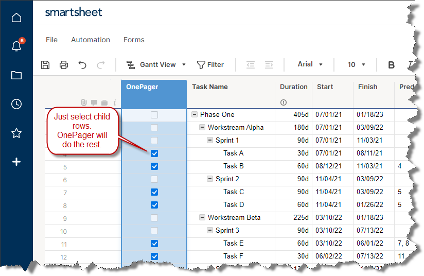Collapse the Workstream Alpha row
Viewport: 424px width, 276px height.
(202, 127)
